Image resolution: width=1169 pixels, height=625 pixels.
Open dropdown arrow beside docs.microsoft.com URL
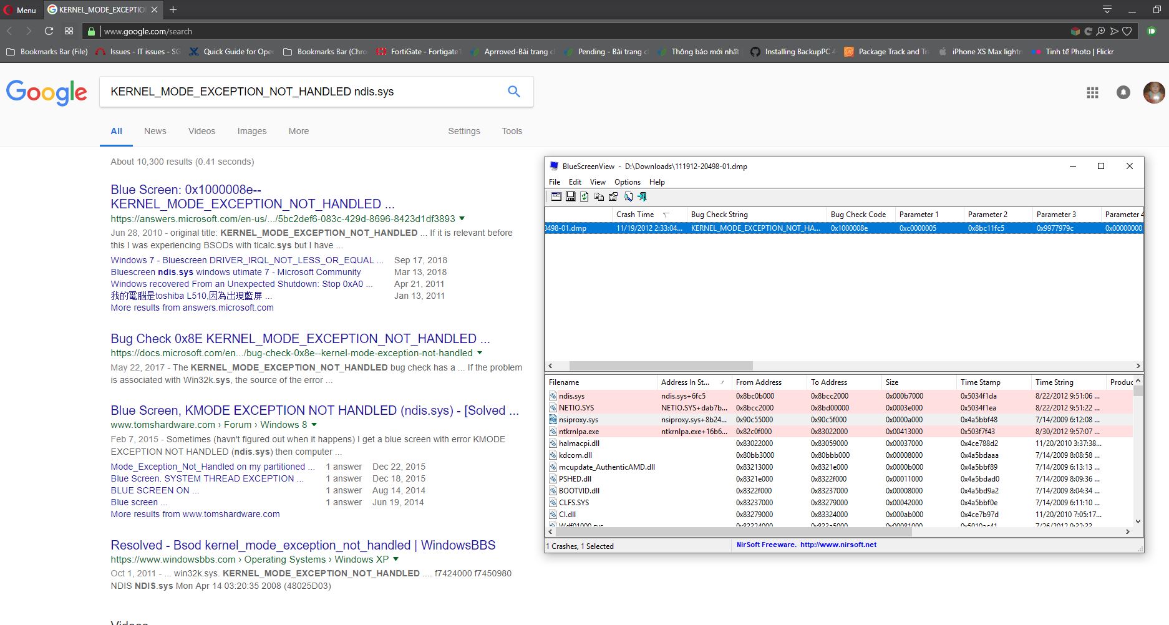tap(479, 353)
